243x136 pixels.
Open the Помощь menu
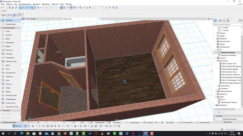coord(68,4)
